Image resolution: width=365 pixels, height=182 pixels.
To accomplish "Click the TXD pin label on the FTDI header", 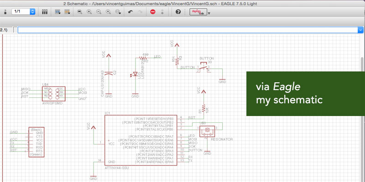I will [x=39, y=144].
